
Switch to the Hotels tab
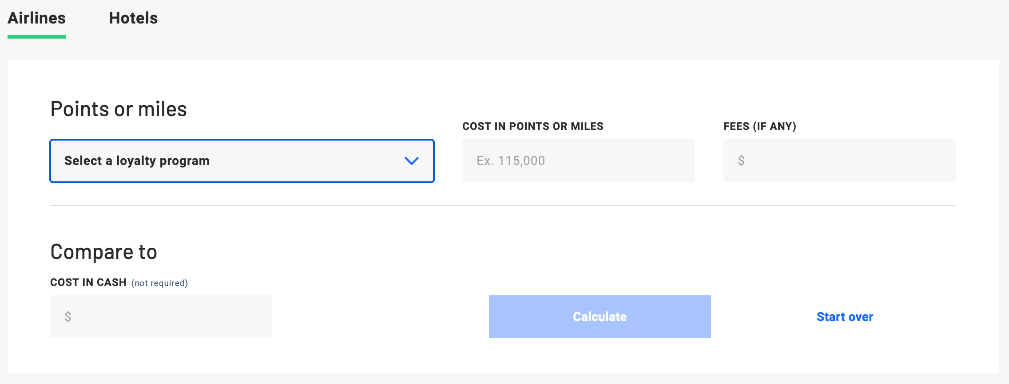(133, 18)
